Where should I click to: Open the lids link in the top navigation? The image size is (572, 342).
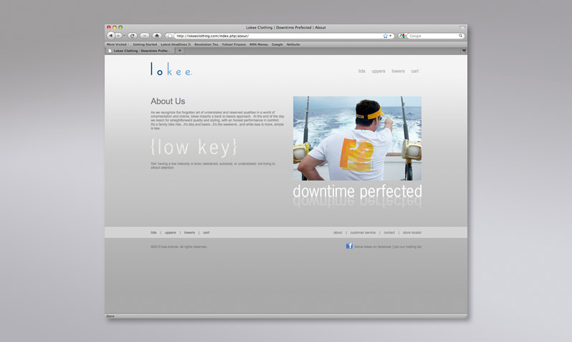tap(361, 71)
